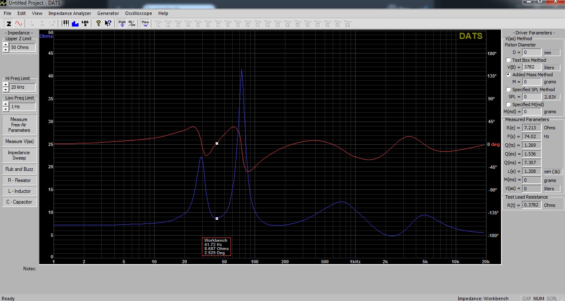Activate the context help arrow-question icon
Screen dimensions: 565x301
pyautogui.click(x=108, y=24)
